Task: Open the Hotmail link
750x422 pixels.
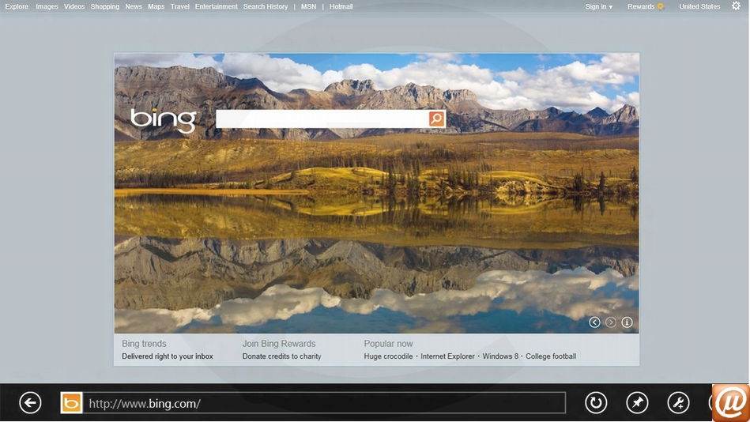Action: coord(341,6)
